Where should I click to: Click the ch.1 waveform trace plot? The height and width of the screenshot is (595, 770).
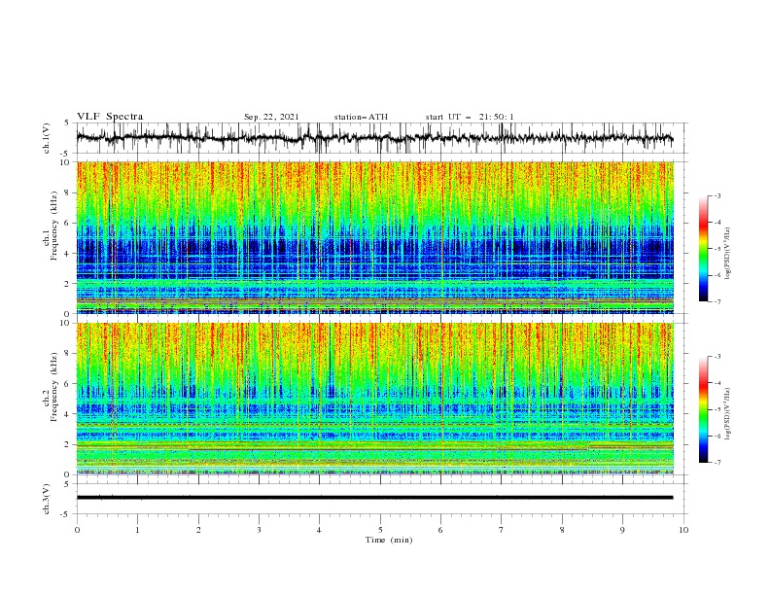pos(374,138)
